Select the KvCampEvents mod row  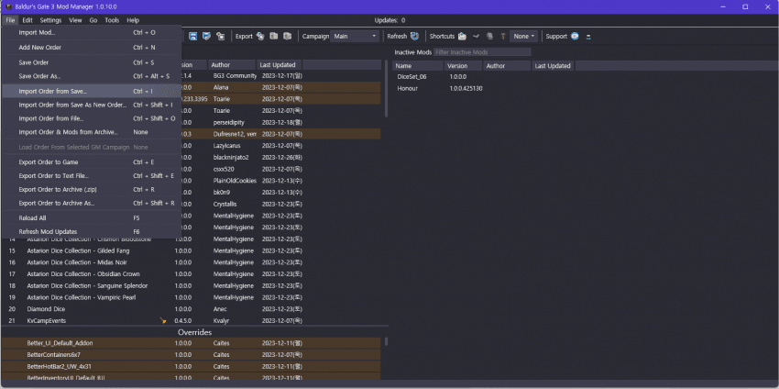192,321
